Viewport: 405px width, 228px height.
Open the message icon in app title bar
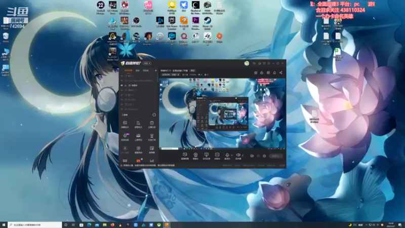point(254,63)
